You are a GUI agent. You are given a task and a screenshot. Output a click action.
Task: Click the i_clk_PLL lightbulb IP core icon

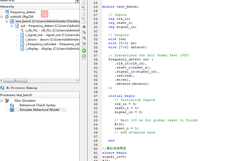tap(22, 30)
